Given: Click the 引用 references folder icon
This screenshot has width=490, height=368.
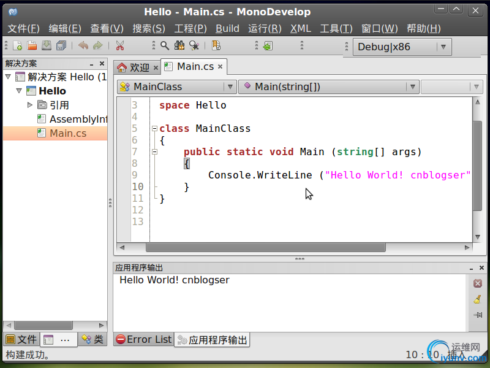Looking at the screenshot, I should click(x=42, y=105).
